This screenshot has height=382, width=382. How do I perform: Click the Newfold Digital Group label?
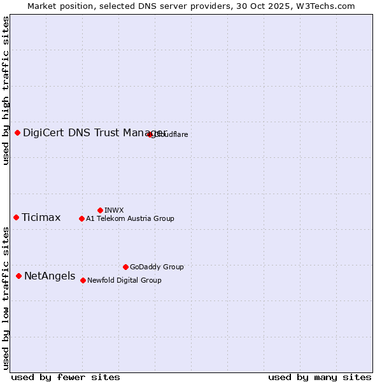click(124, 280)
